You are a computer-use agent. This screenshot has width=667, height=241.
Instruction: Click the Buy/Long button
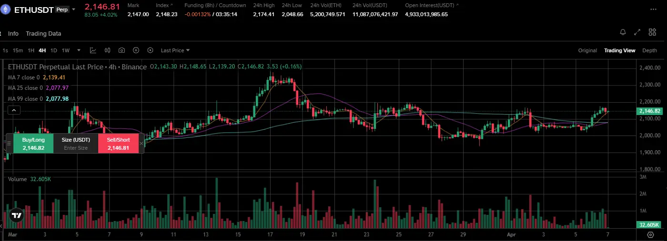click(x=33, y=144)
